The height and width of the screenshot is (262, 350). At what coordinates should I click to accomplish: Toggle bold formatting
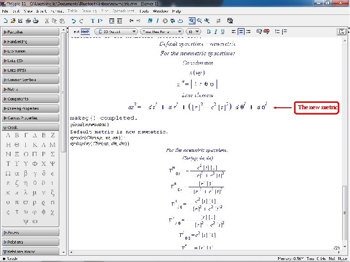209,32
